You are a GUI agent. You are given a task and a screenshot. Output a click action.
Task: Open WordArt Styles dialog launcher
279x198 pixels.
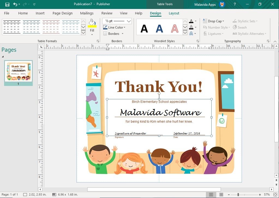pyautogui.click(x=198, y=41)
